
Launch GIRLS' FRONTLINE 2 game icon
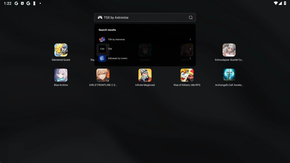pos(103,75)
